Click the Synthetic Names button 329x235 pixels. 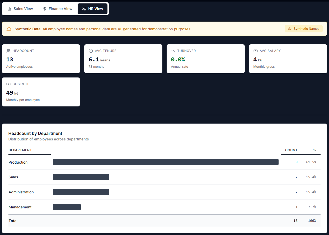[x=303, y=29]
